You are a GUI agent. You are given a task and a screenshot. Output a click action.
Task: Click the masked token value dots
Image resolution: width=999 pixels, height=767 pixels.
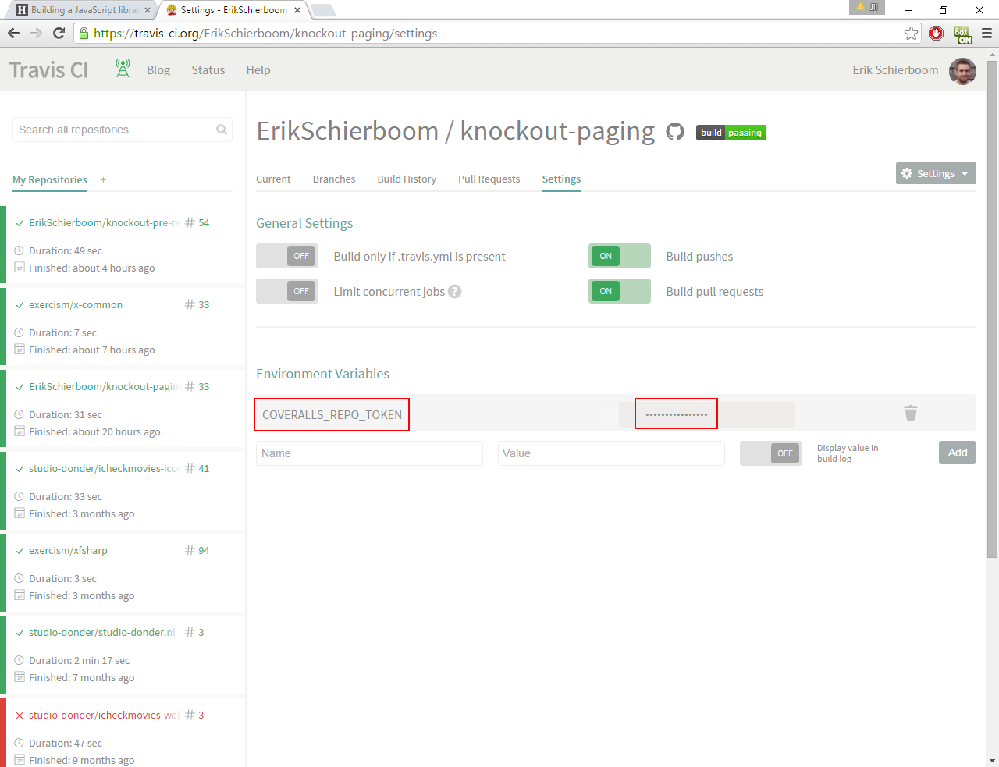coord(677,414)
